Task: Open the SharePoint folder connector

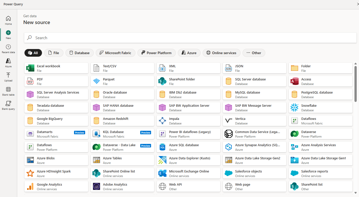Action: click(x=188, y=81)
